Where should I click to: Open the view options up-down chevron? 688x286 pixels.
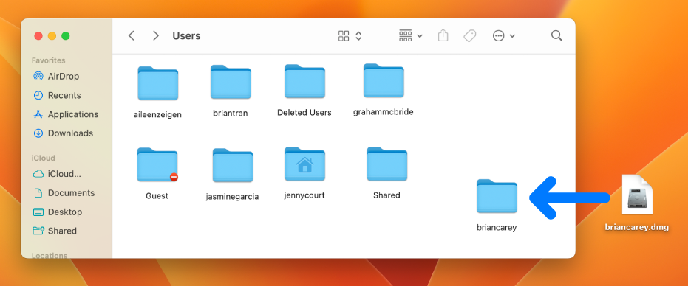pos(358,36)
